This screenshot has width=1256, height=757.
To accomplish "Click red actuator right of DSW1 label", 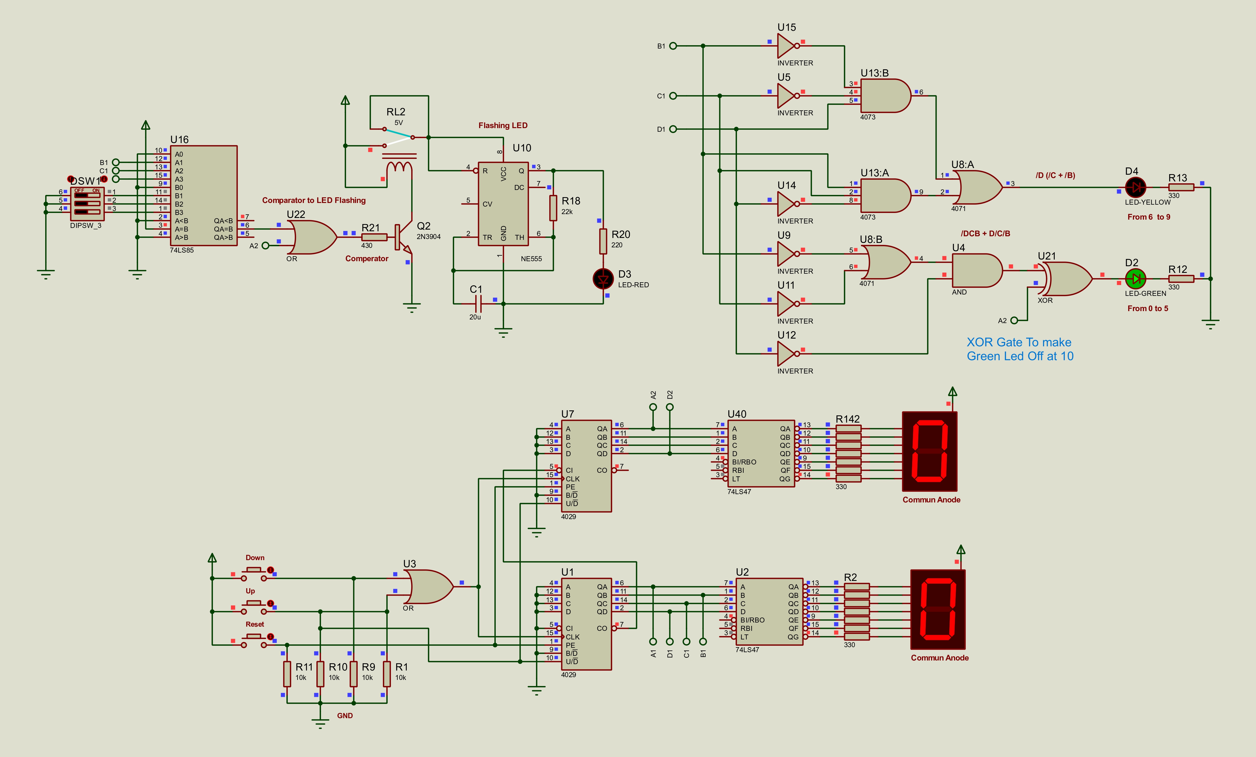I will pos(104,179).
